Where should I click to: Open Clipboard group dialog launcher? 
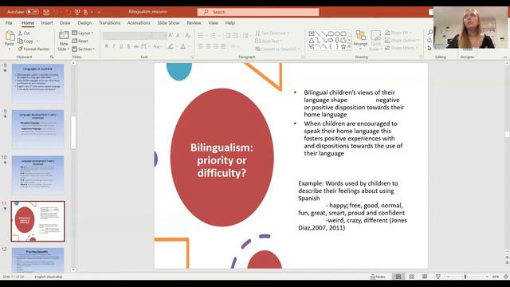52,57
